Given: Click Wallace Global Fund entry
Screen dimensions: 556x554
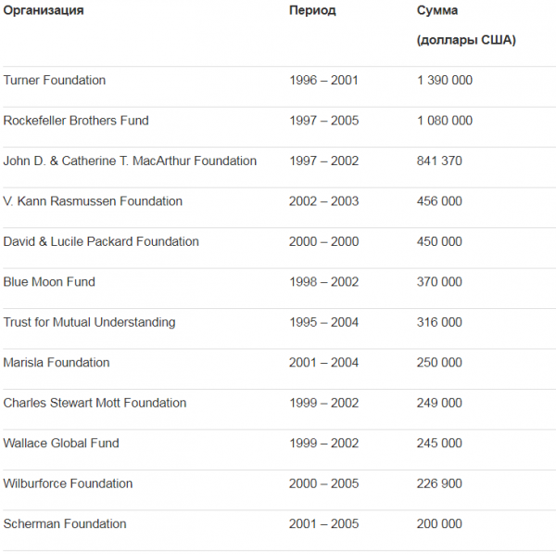Looking at the screenshot, I should 61,444.
